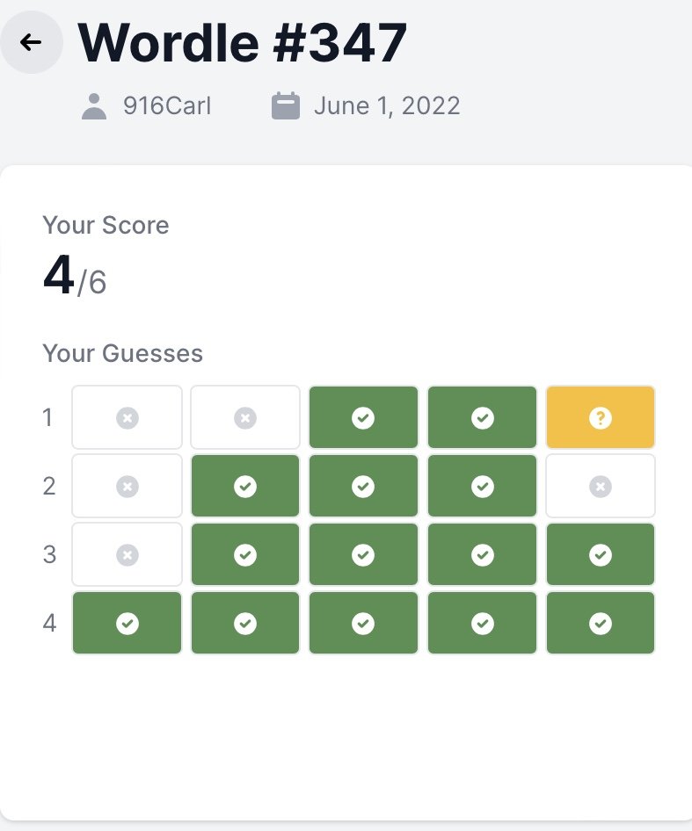The height and width of the screenshot is (831, 692).
Task: Click the first gray X tile in guess 2
Action: tap(127, 486)
